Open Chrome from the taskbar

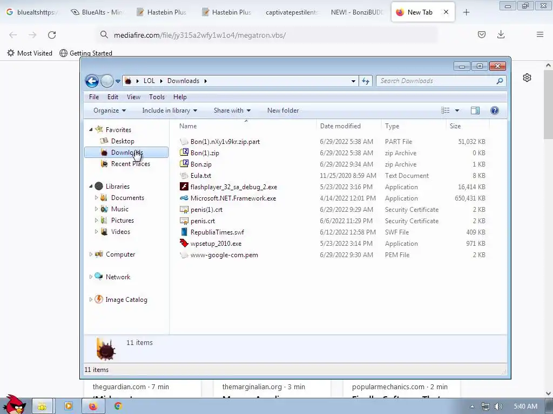[118, 406]
